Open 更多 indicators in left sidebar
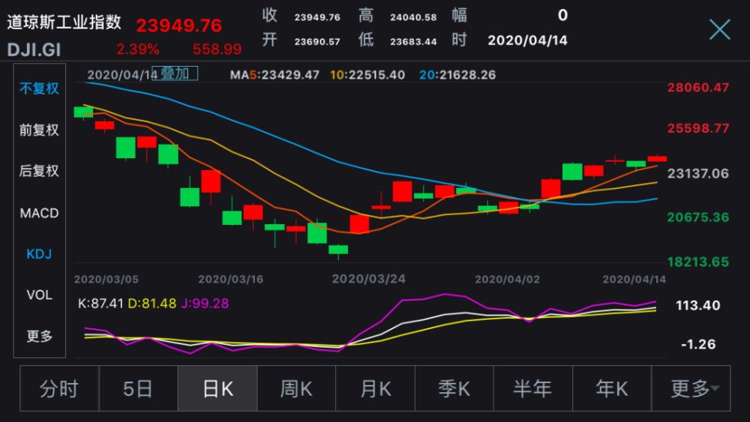 point(39,336)
